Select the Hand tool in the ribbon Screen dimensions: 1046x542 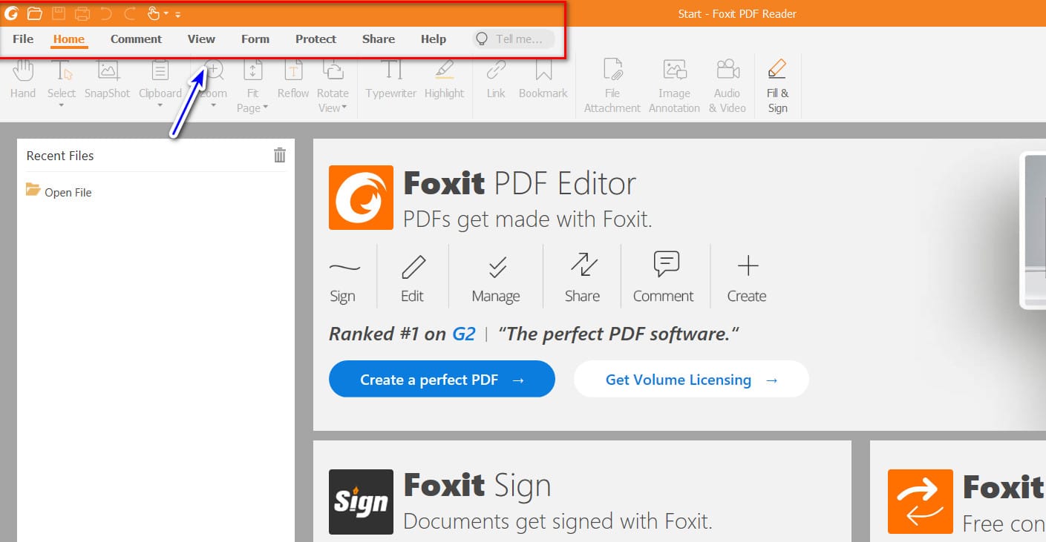(23, 79)
